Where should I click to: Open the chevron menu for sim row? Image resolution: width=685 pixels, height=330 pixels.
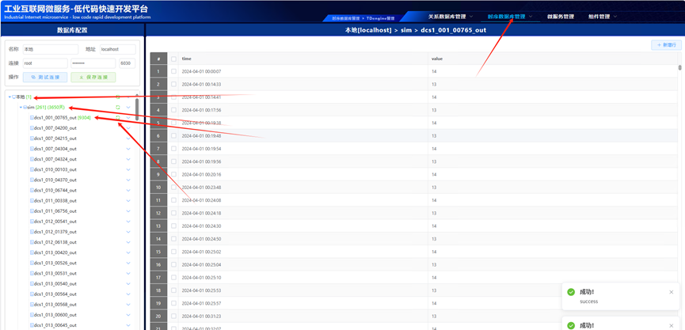(128, 108)
